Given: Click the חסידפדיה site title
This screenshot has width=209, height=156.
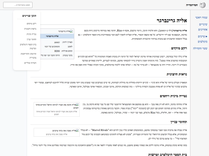Looking at the screenshot, I should [x=192, y=5].
